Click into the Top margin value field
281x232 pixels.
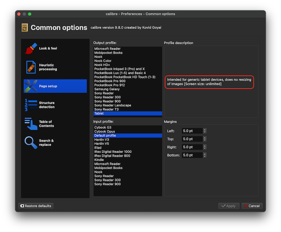[192, 139]
